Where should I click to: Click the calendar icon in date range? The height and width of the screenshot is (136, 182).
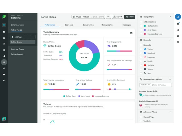(74, 17)
